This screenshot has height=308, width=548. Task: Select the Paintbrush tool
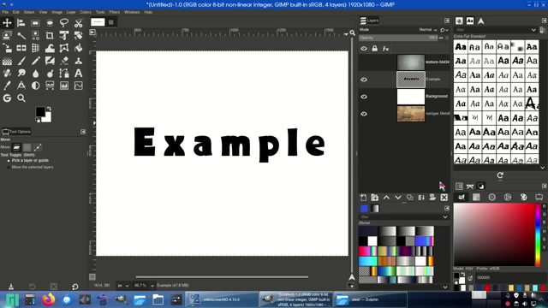tap(21, 61)
